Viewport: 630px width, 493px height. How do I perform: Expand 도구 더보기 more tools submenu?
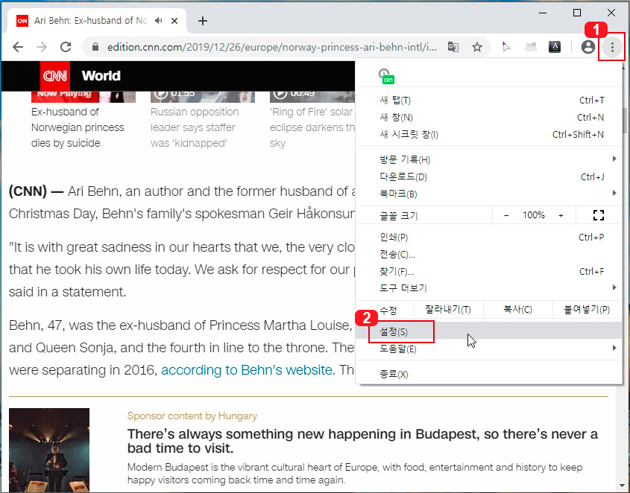489,288
